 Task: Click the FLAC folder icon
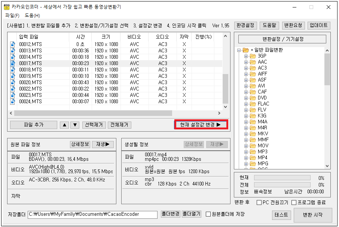[253, 104]
